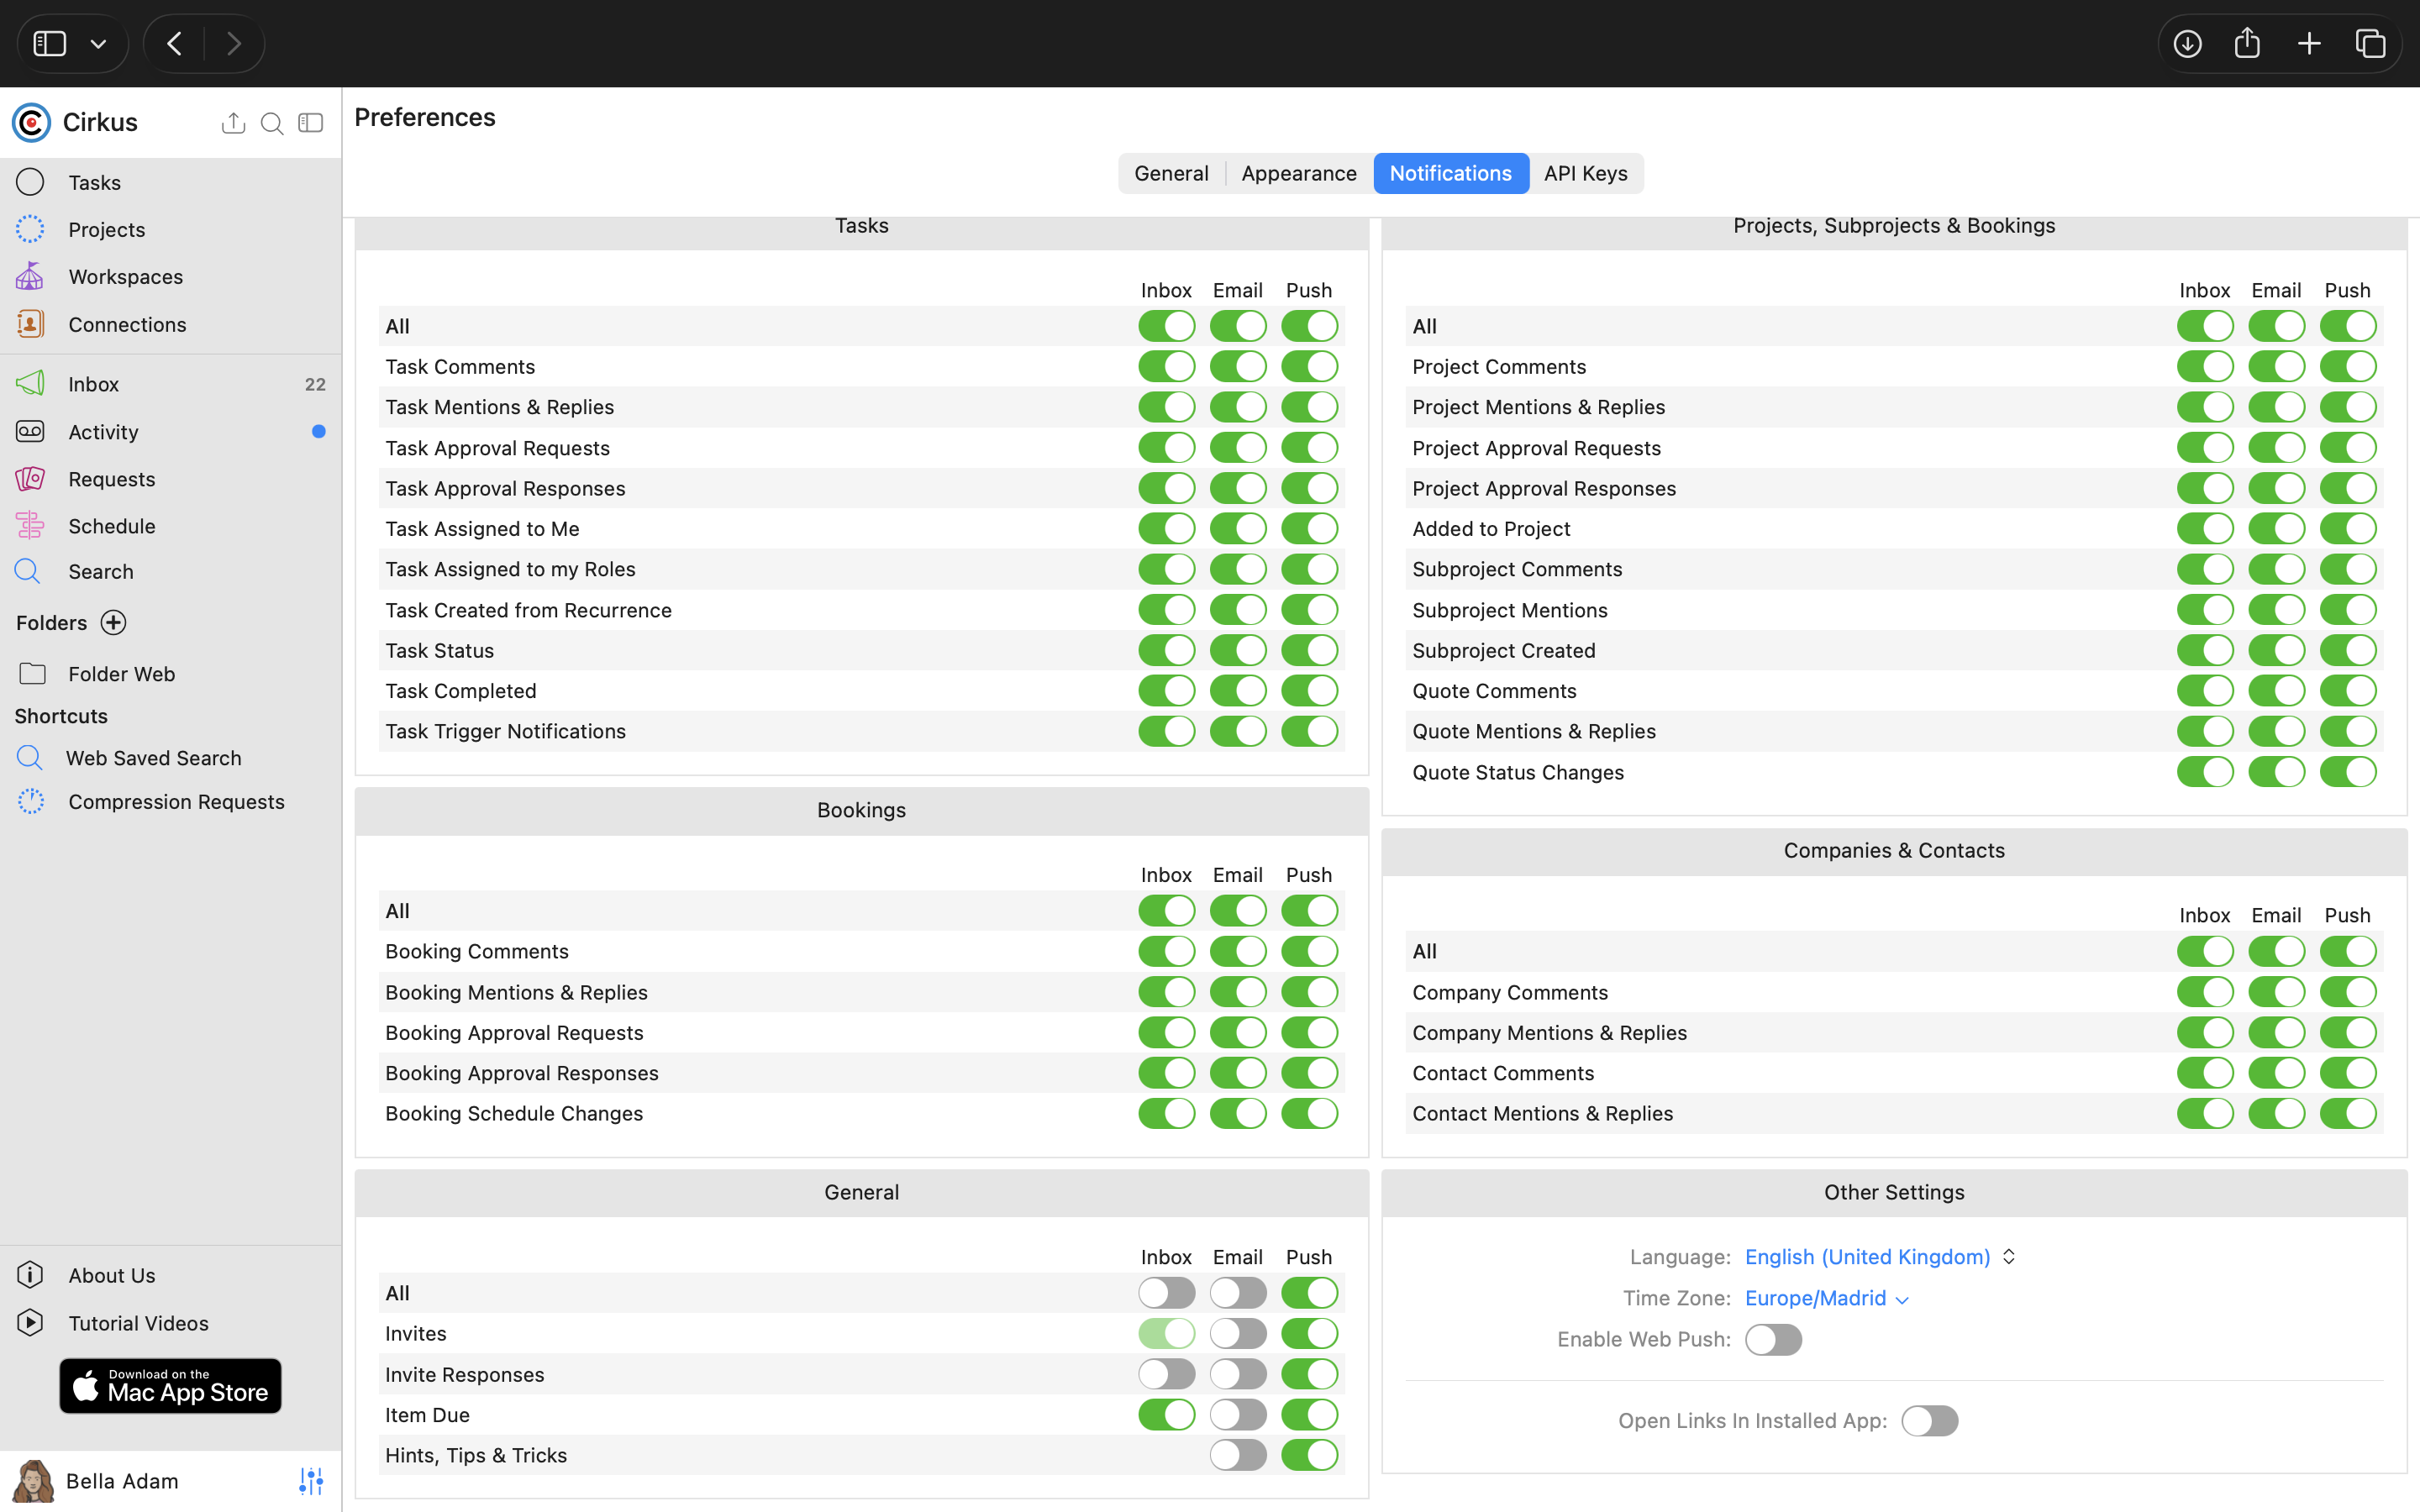Viewport: 2420px width, 1512px height.
Task: Expand browser sidebar options chevron
Action: (98, 44)
